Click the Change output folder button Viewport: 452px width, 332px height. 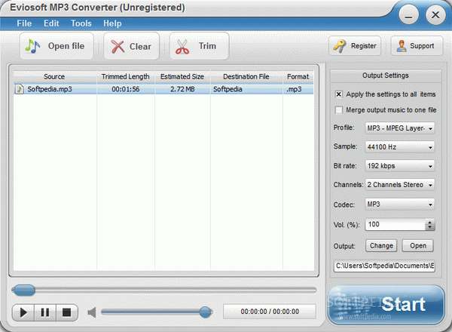point(381,246)
